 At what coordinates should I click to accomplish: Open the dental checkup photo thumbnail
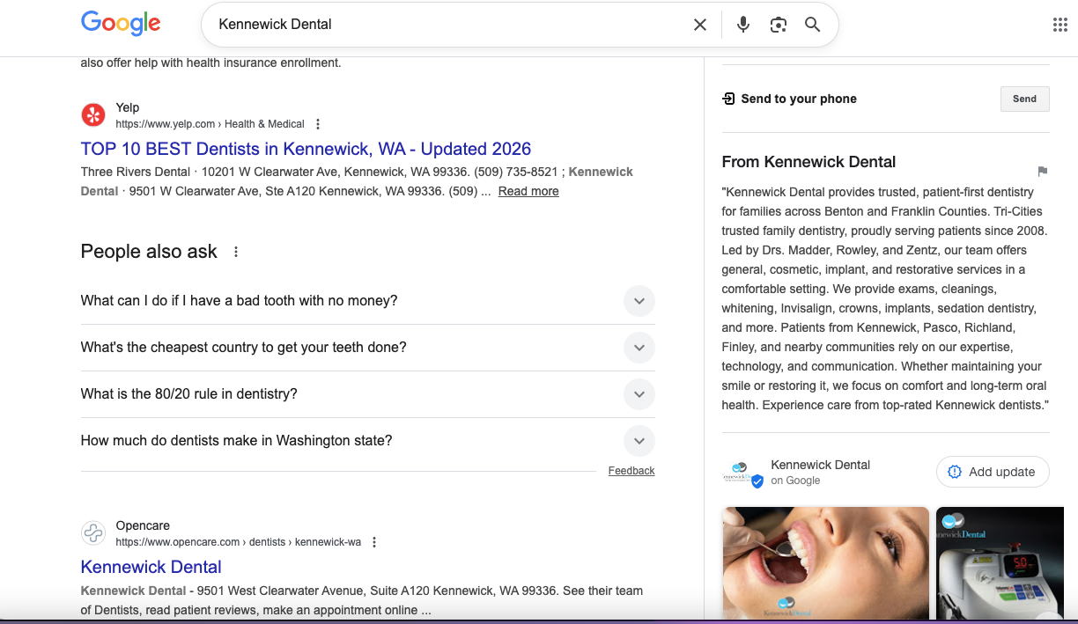(824, 563)
